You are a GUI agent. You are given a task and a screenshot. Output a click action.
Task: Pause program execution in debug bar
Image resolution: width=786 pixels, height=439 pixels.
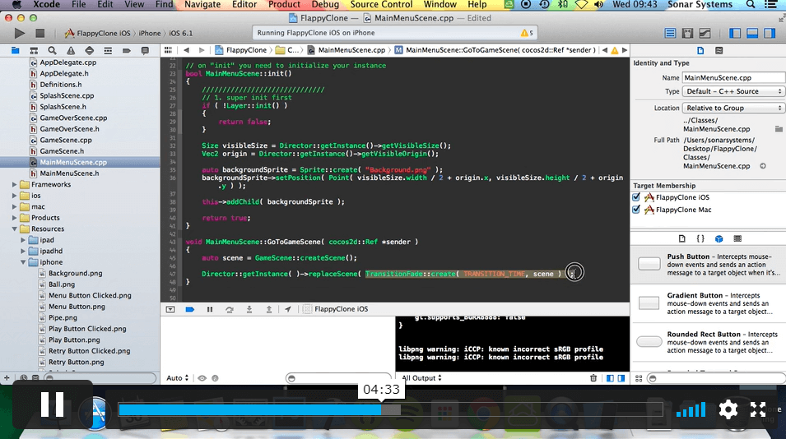210,309
